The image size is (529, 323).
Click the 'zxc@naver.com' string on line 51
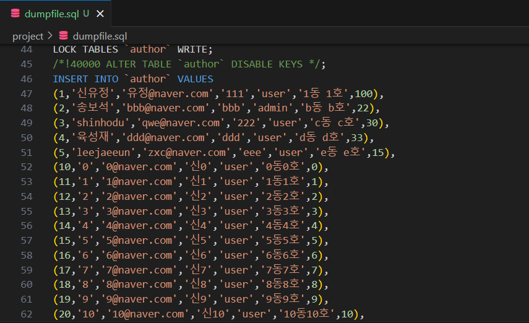[187, 153]
